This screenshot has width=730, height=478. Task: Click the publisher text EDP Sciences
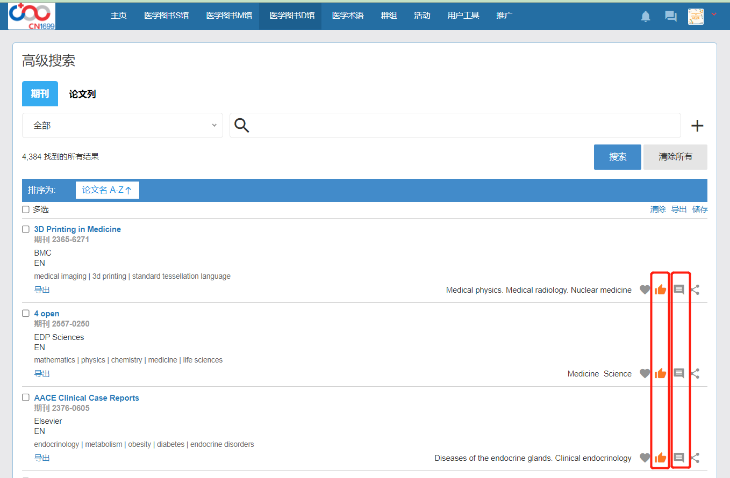(x=59, y=337)
